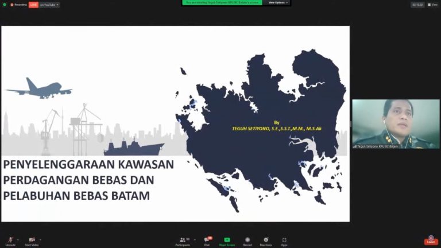Expand video options arrow beside Start Video
Screen dimensions: 441x248
(x=41, y=239)
